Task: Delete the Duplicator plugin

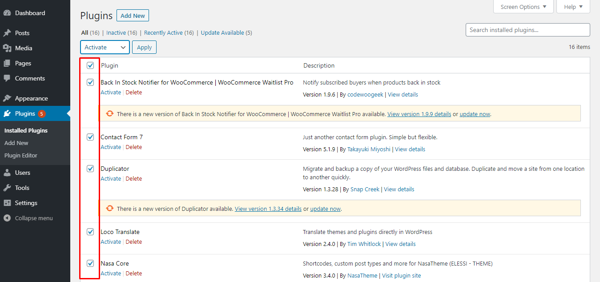Action: click(134, 178)
